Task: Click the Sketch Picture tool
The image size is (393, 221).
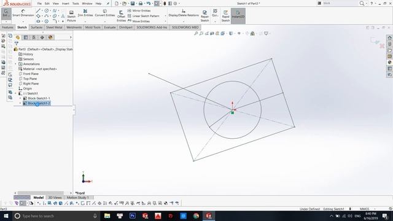Action: (x=71, y=16)
